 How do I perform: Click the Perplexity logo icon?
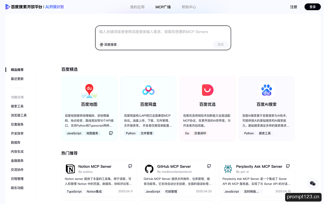228,169
